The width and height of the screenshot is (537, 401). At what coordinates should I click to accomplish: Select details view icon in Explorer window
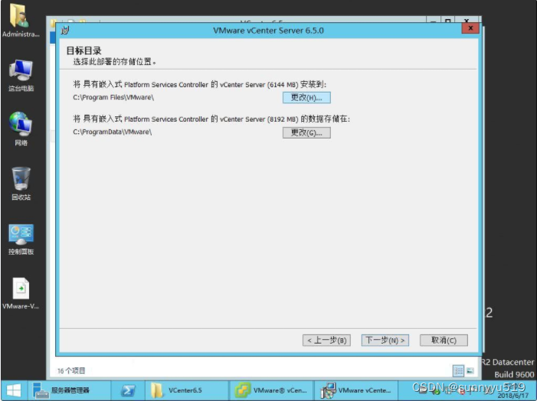[458, 370]
